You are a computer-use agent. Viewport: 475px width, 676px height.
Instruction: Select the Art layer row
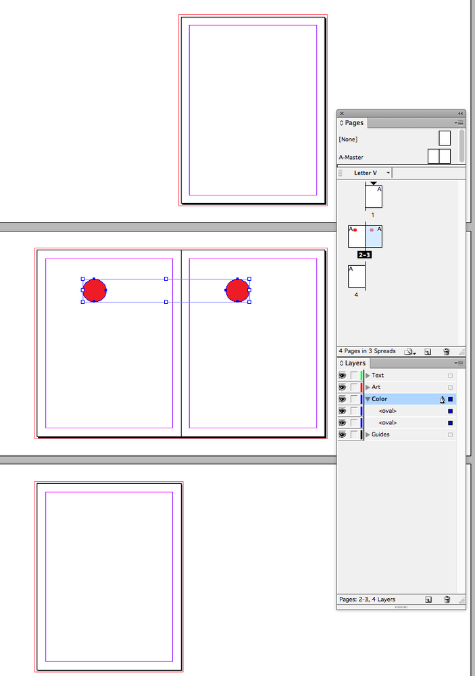[x=410, y=387]
